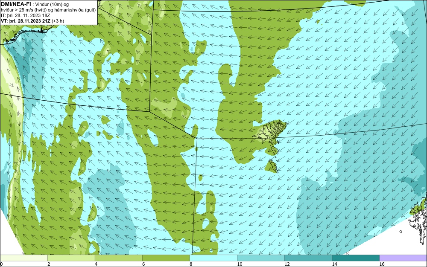The image size is (427, 267).
Task: Choose the purple legend swatch above 16
Action: [403, 258]
